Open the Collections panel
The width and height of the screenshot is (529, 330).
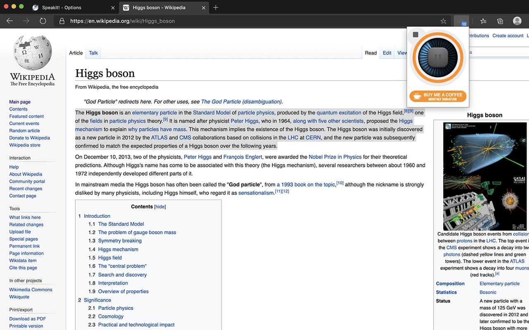coord(500,21)
